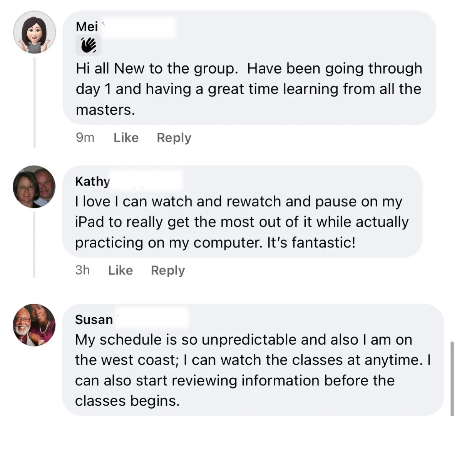Like Mei's comment about day 1

point(126,137)
